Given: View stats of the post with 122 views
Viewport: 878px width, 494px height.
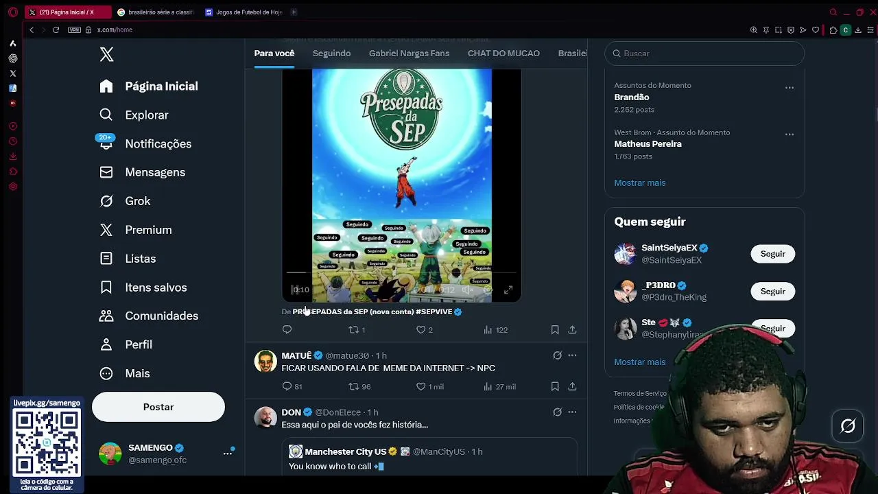Looking at the screenshot, I should point(495,330).
